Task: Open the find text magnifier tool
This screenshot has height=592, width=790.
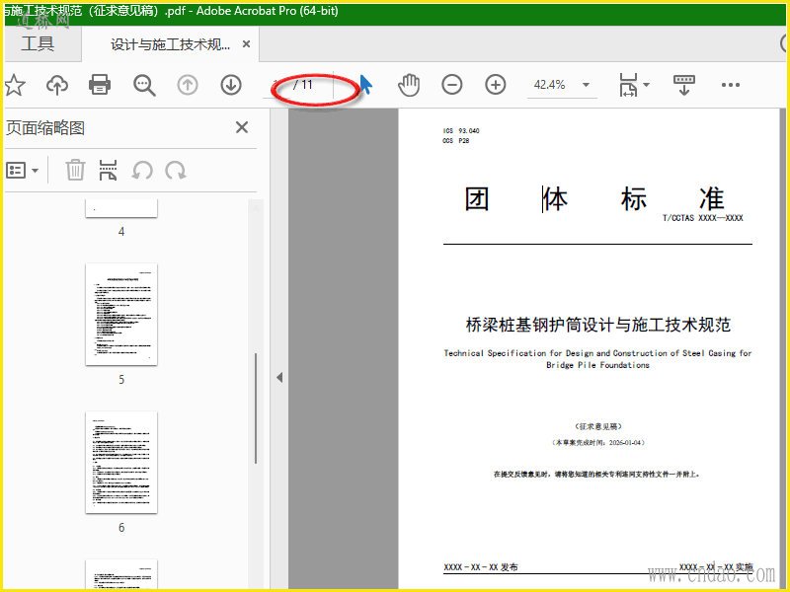Action: 144,85
